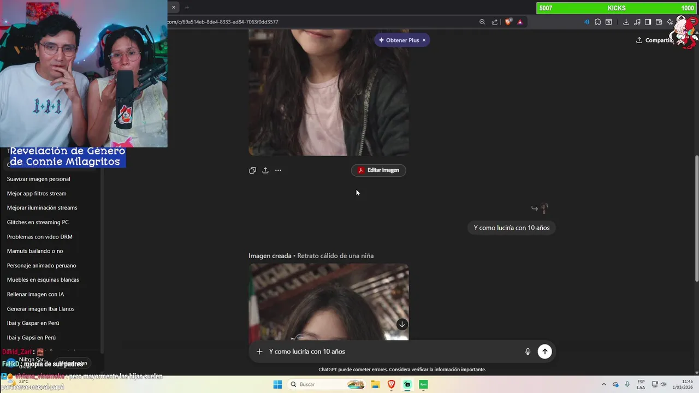Share the generated image via upload icon

pyautogui.click(x=265, y=170)
